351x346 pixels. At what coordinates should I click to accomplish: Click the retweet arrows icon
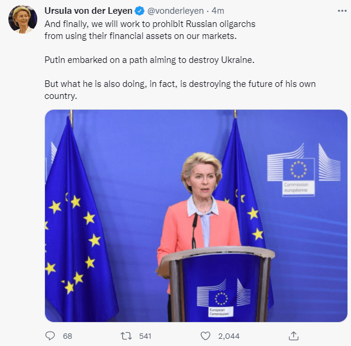pos(126,336)
